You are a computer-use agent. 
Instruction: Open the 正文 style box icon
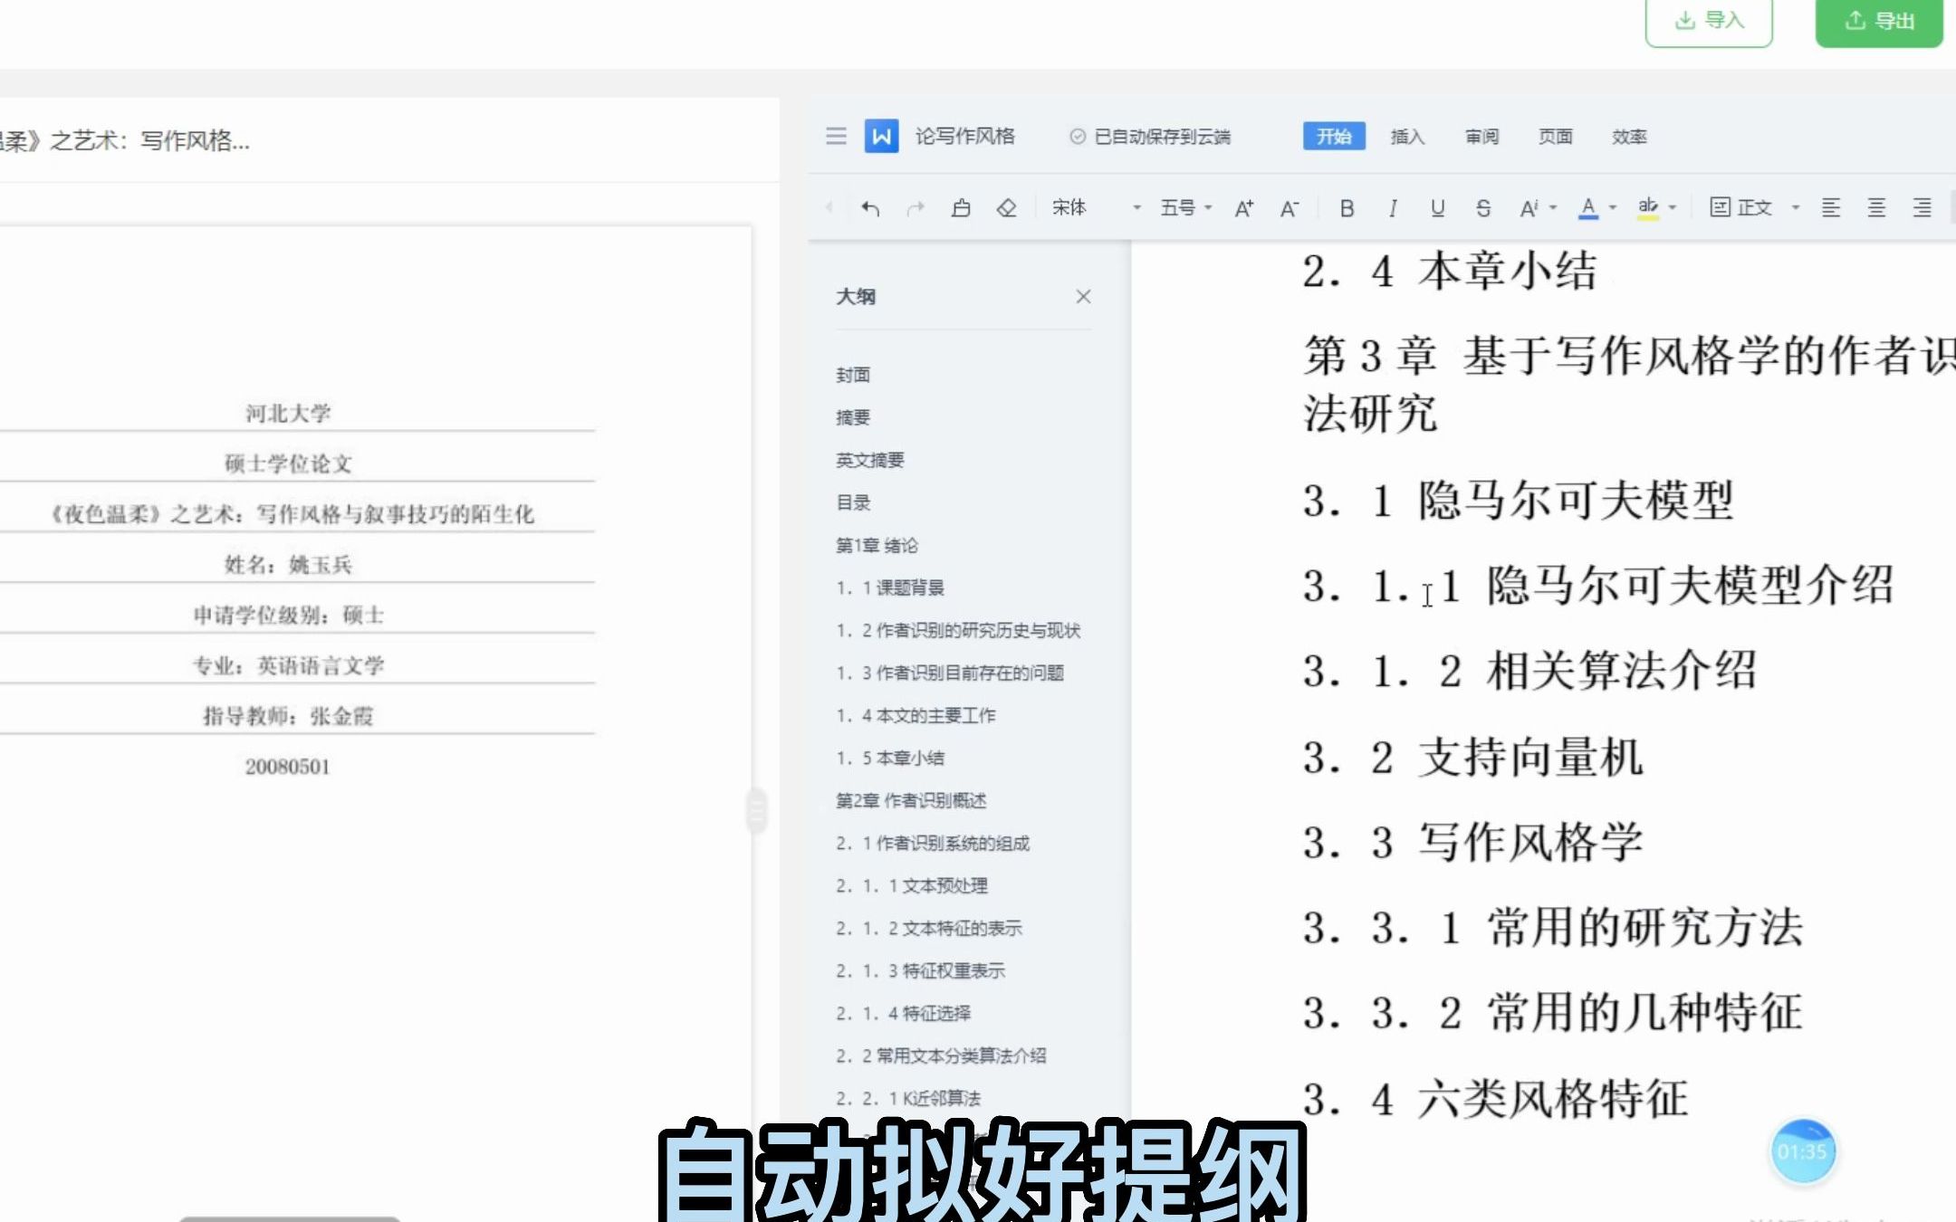pyautogui.click(x=1720, y=208)
